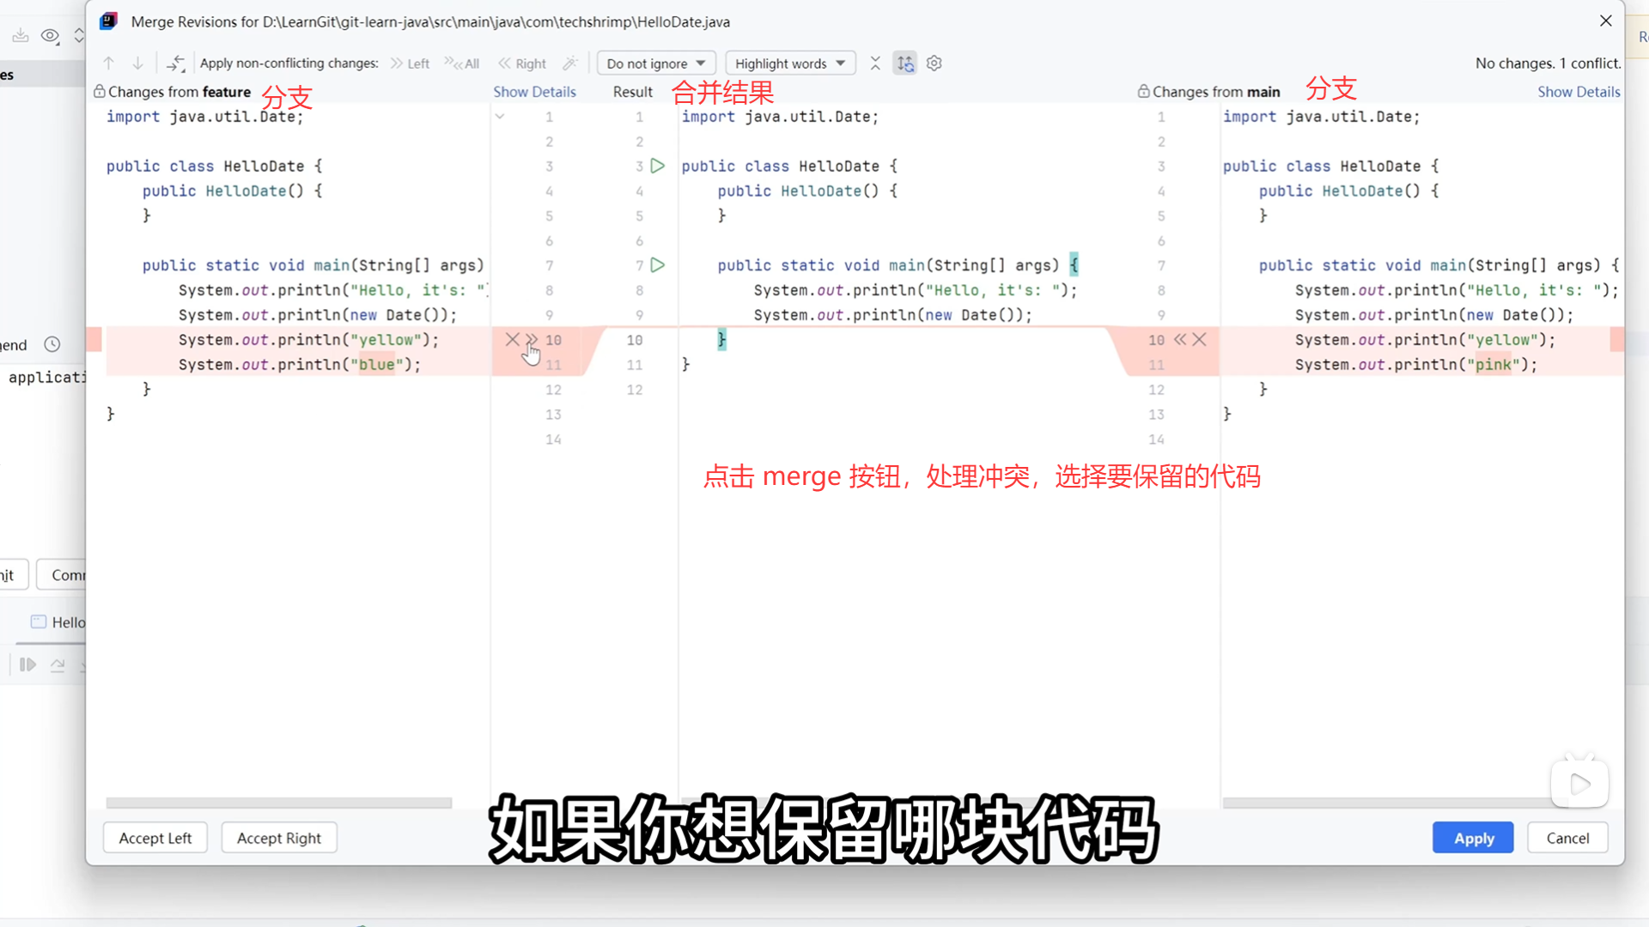Viewport: 1649px width, 927px height.
Task: Go to previous difference arrow
Action: pos(109,63)
